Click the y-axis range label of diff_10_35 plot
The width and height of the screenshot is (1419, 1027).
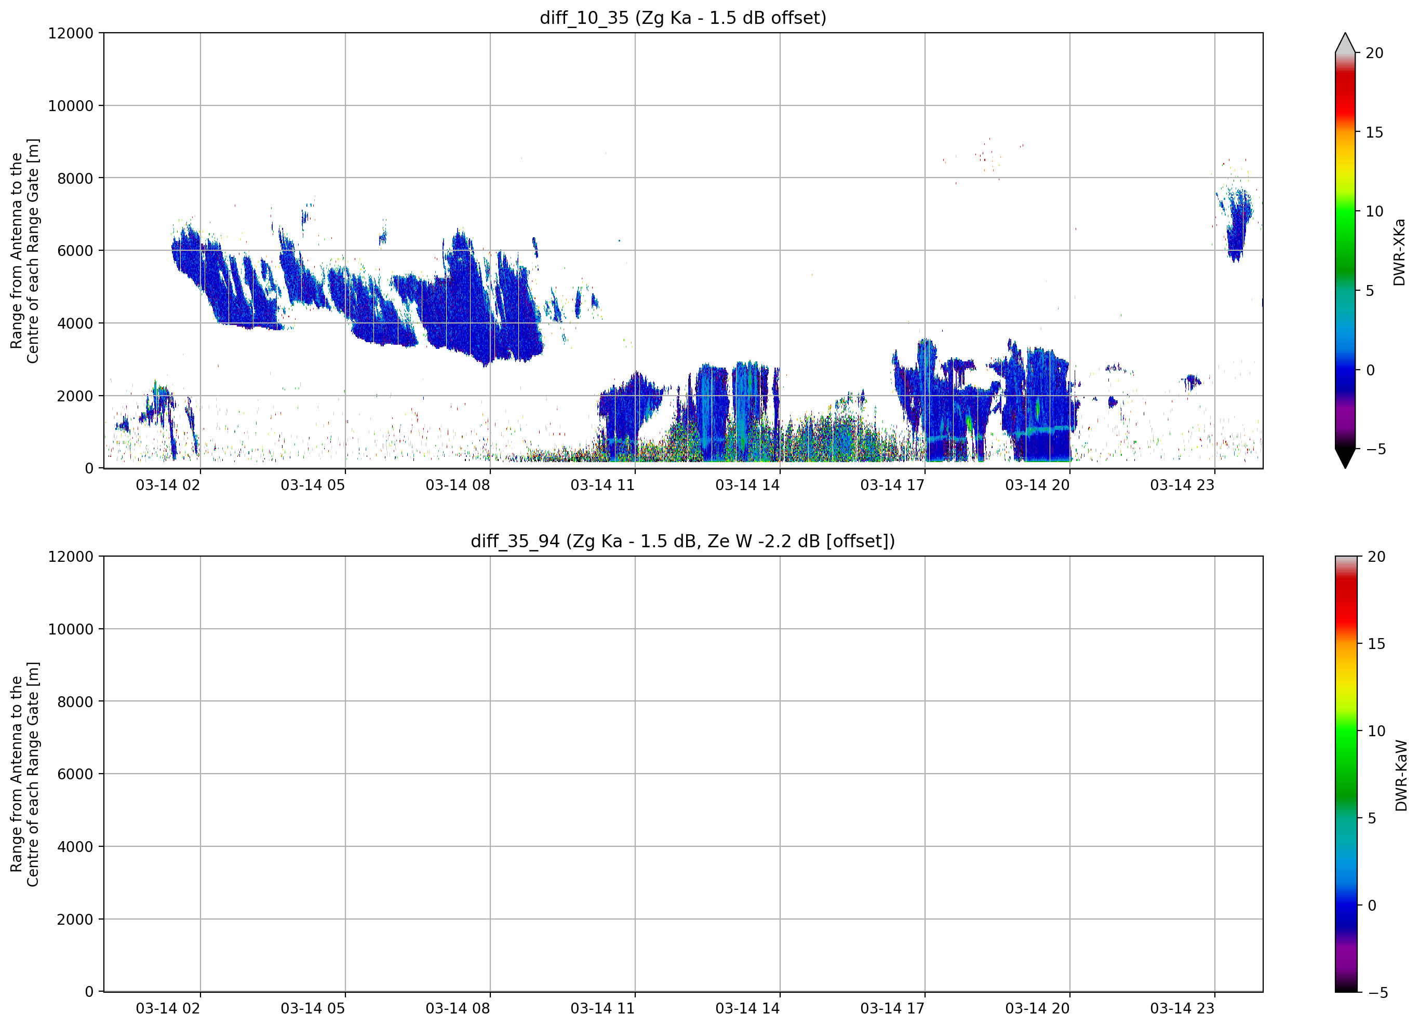tap(24, 251)
